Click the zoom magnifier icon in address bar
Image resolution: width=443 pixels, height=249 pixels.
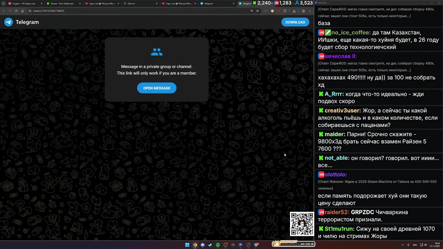[x=252, y=11]
